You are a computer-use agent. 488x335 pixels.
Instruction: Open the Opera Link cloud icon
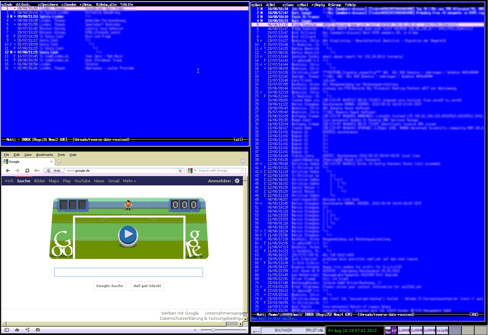(17, 330)
